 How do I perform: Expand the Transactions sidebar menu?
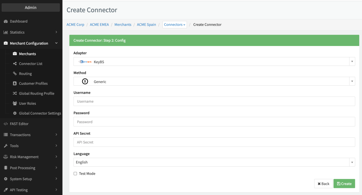(31, 135)
